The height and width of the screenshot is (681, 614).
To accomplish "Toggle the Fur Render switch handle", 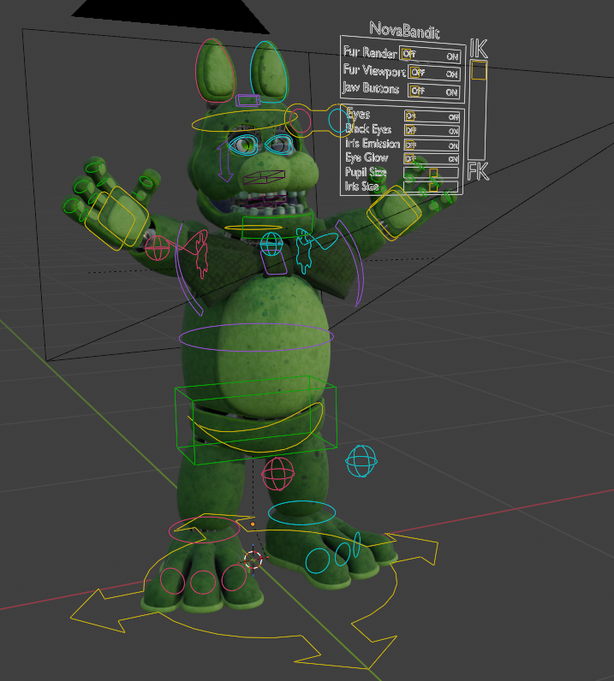I will (406, 53).
